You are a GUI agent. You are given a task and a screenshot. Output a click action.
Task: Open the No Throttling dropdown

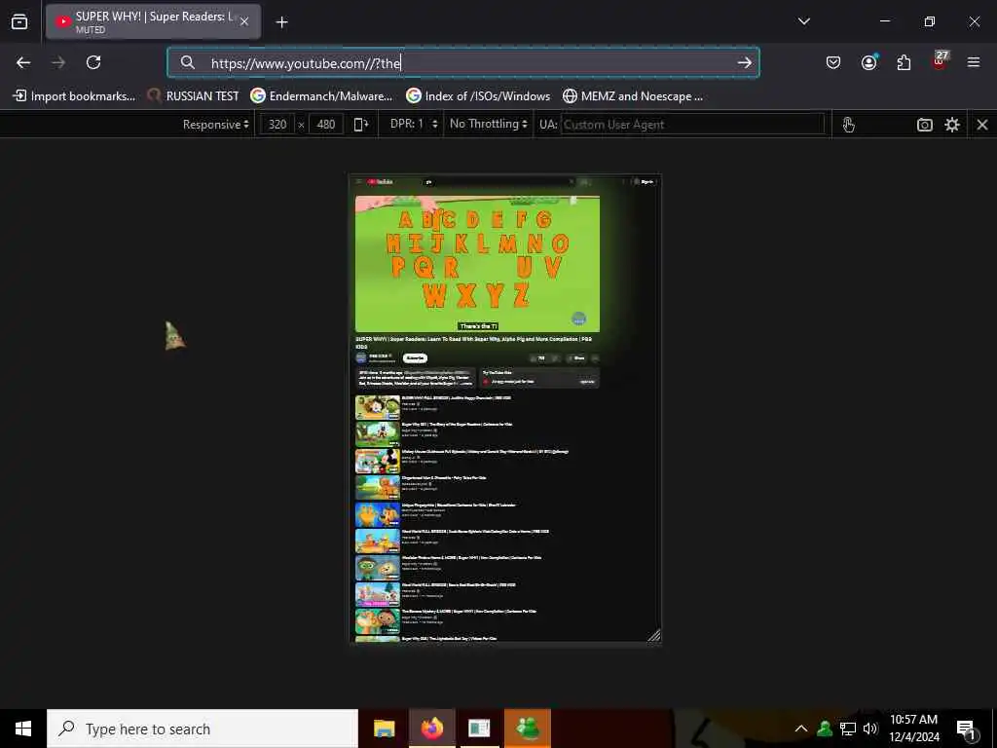pyautogui.click(x=489, y=124)
